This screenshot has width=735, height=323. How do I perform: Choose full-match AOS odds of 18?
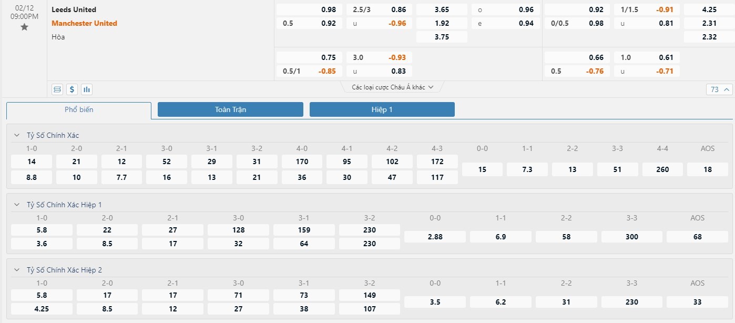707,169
